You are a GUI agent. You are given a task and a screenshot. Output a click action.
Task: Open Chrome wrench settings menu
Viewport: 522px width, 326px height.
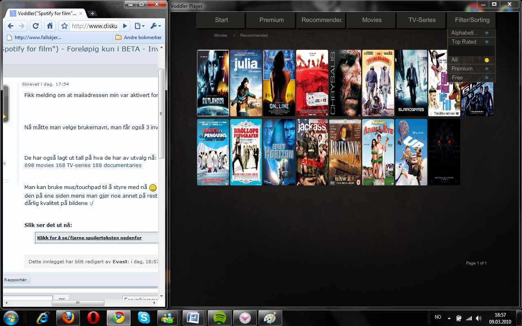[155, 26]
